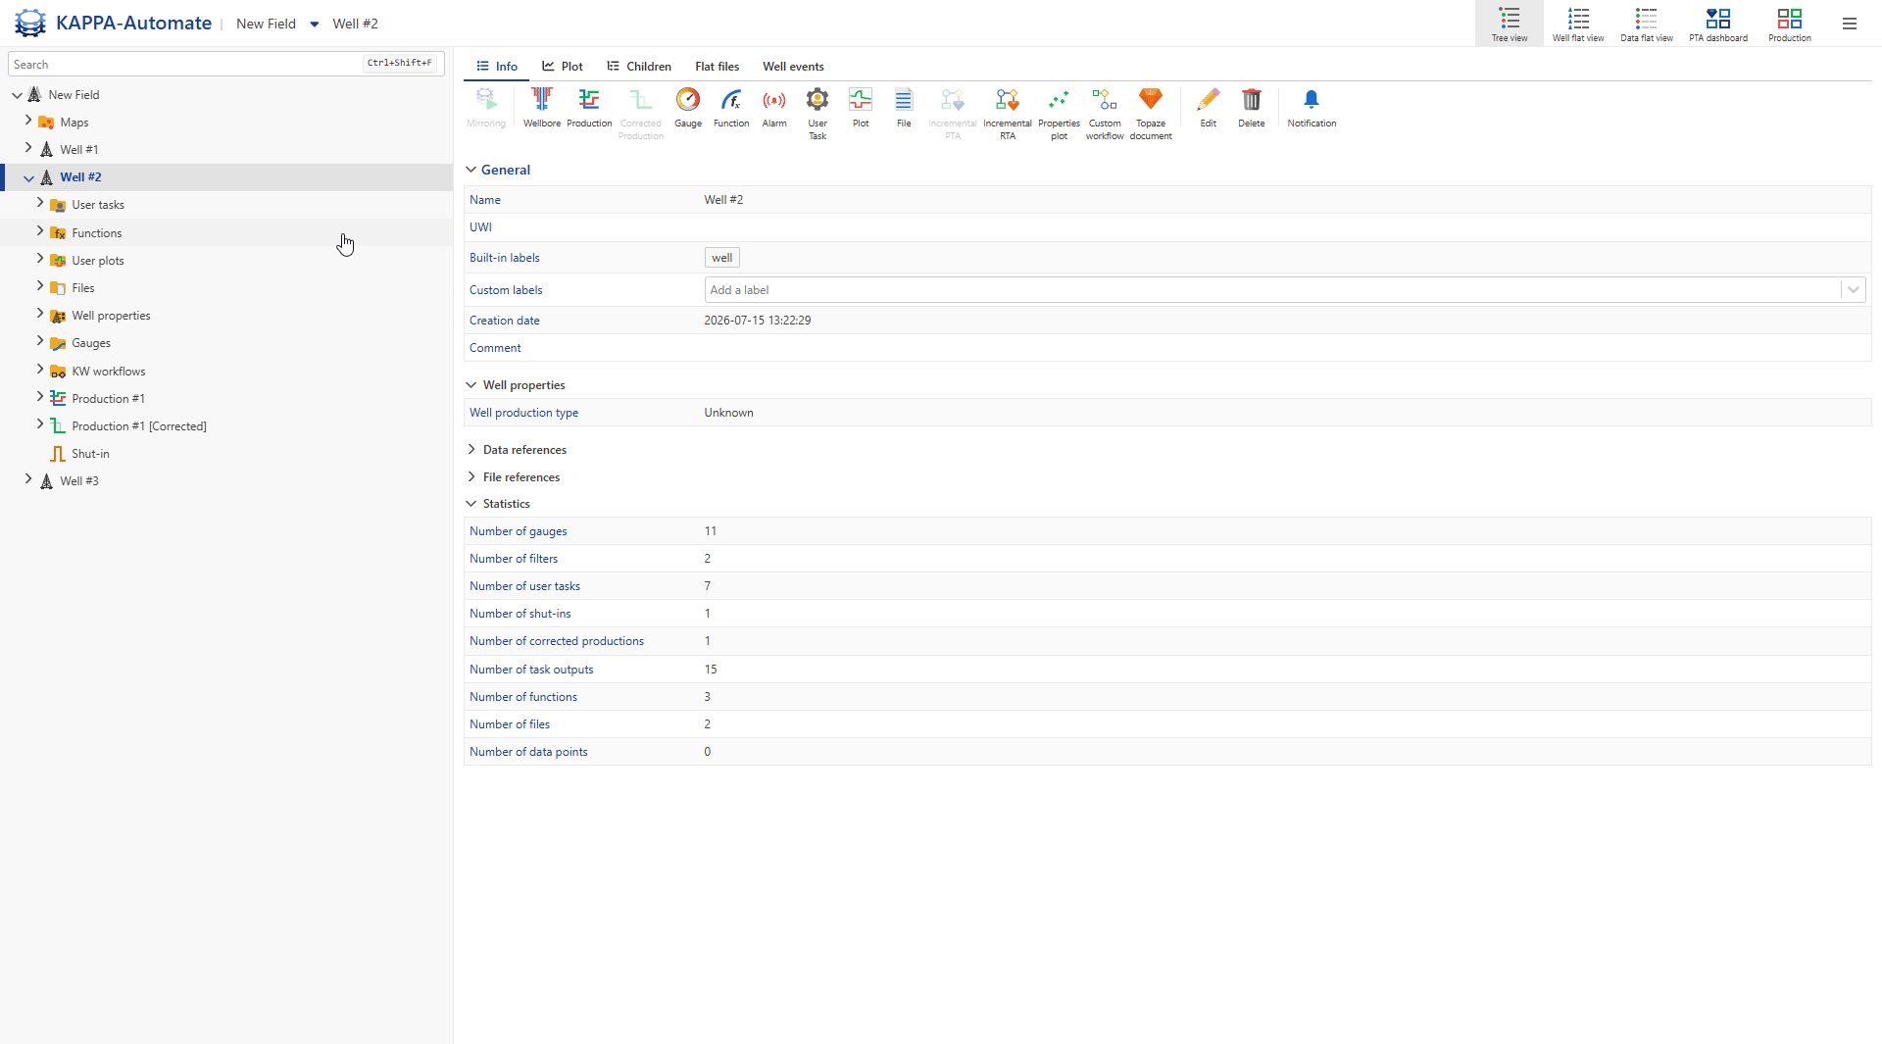Image resolution: width=1882 pixels, height=1044 pixels.
Task: Open the Children tab
Action: [639, 67]
